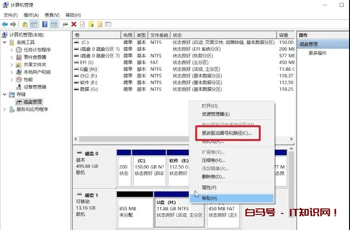Select the U盘 (H:) volume row
This screenshot has height=230, width=350.
point(89,69)
